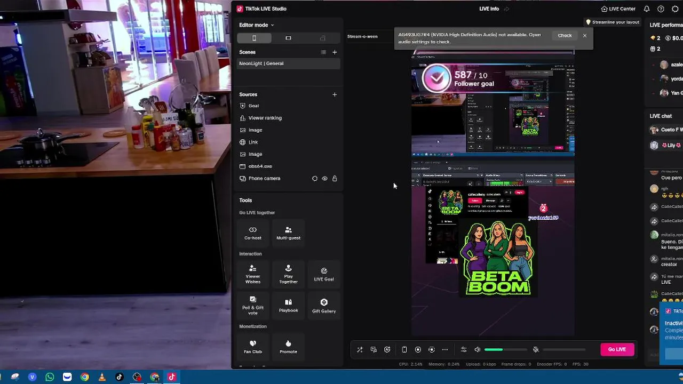
Task: Click the magic wand effects icon
Action: pyautogui.click(x=360, y=350)
